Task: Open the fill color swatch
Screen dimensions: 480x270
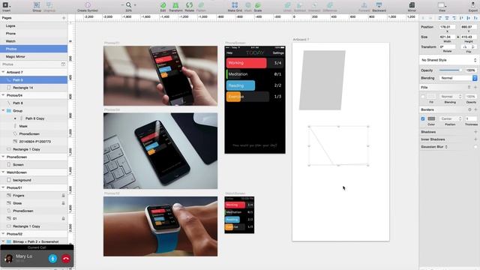Action: click(431, 97)
